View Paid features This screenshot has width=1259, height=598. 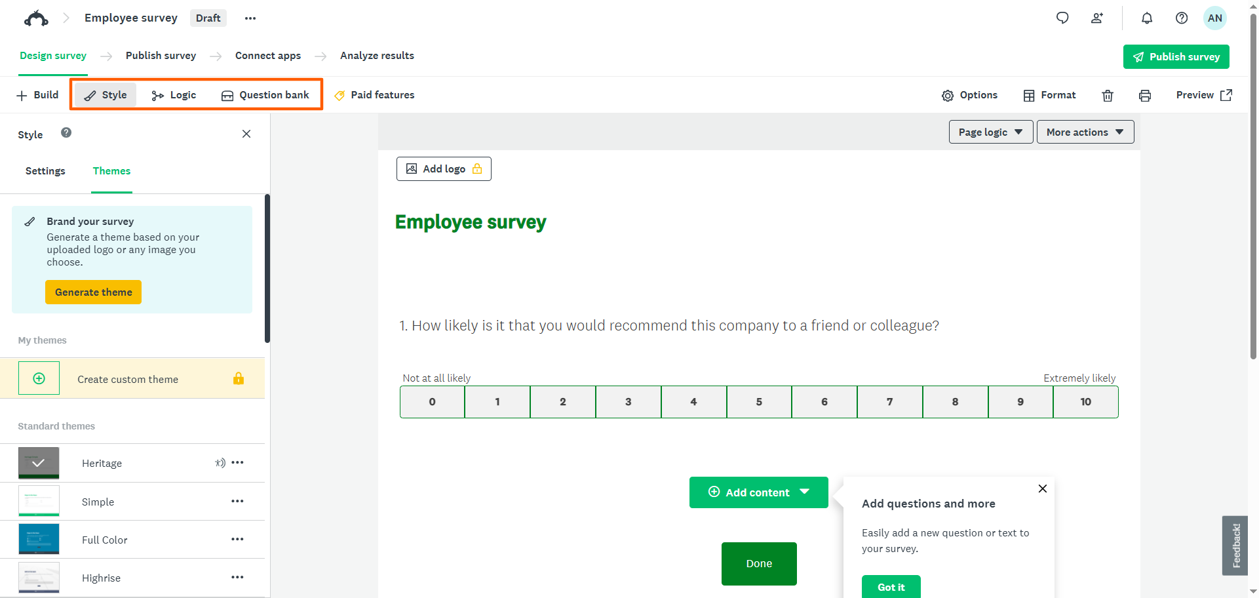(x=374, y=95)
